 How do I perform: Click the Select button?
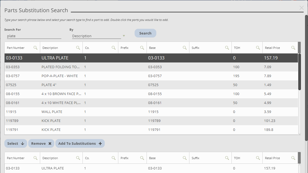coord(15,143)
